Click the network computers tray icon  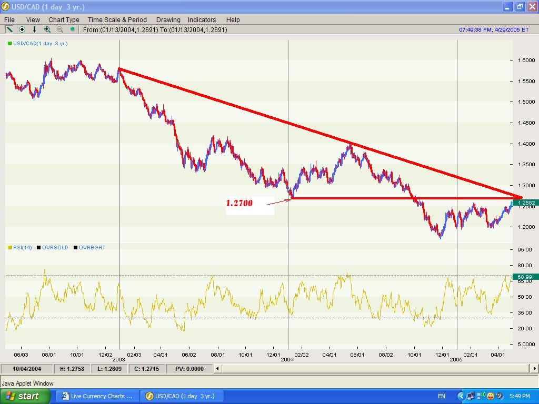coord(471,397)
